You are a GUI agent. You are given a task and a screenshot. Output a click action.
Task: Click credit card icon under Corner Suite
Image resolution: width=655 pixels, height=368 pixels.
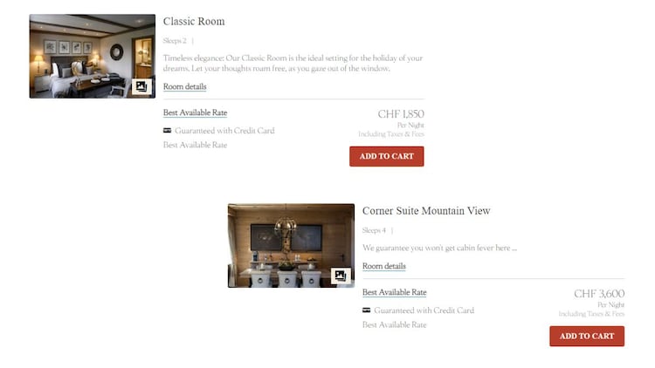tap(366, 310)
